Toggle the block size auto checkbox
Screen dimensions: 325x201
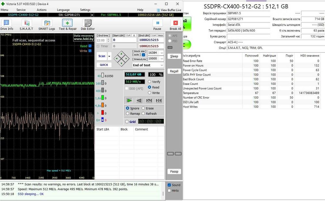click(143, 55)
